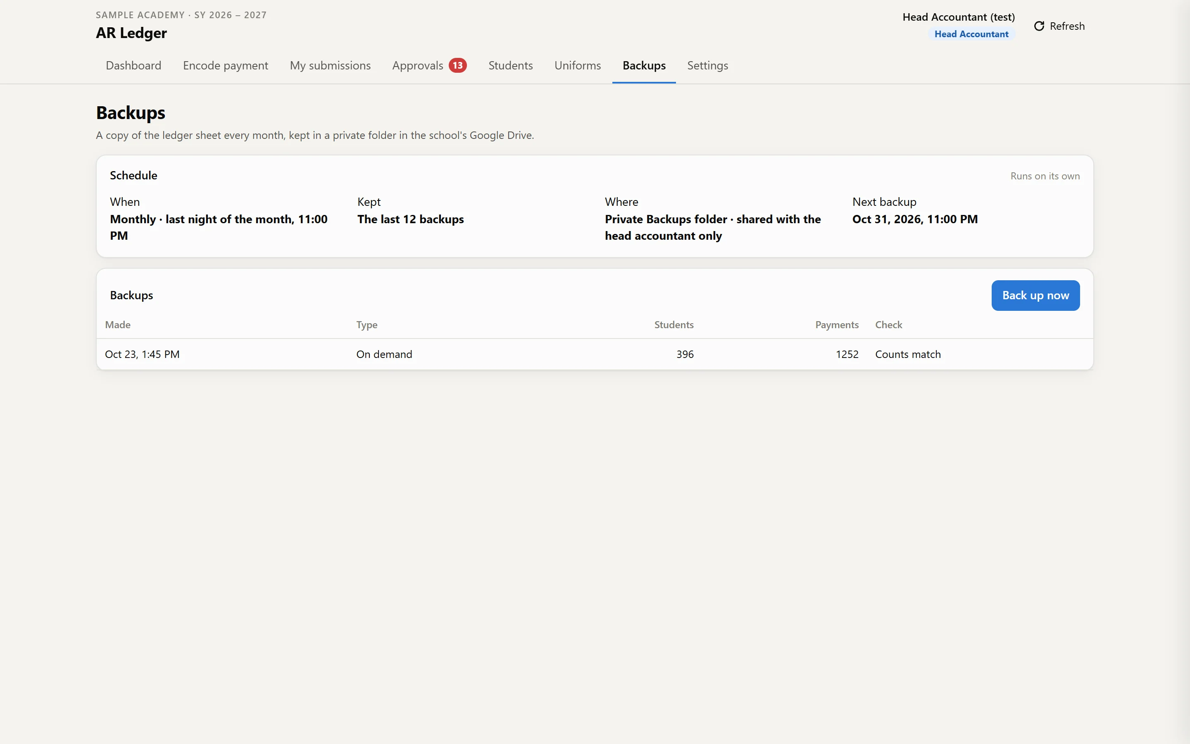Viewport: 1190px width, 744px height.
Task: Open the Approvals tab
Action: (429, 65)
